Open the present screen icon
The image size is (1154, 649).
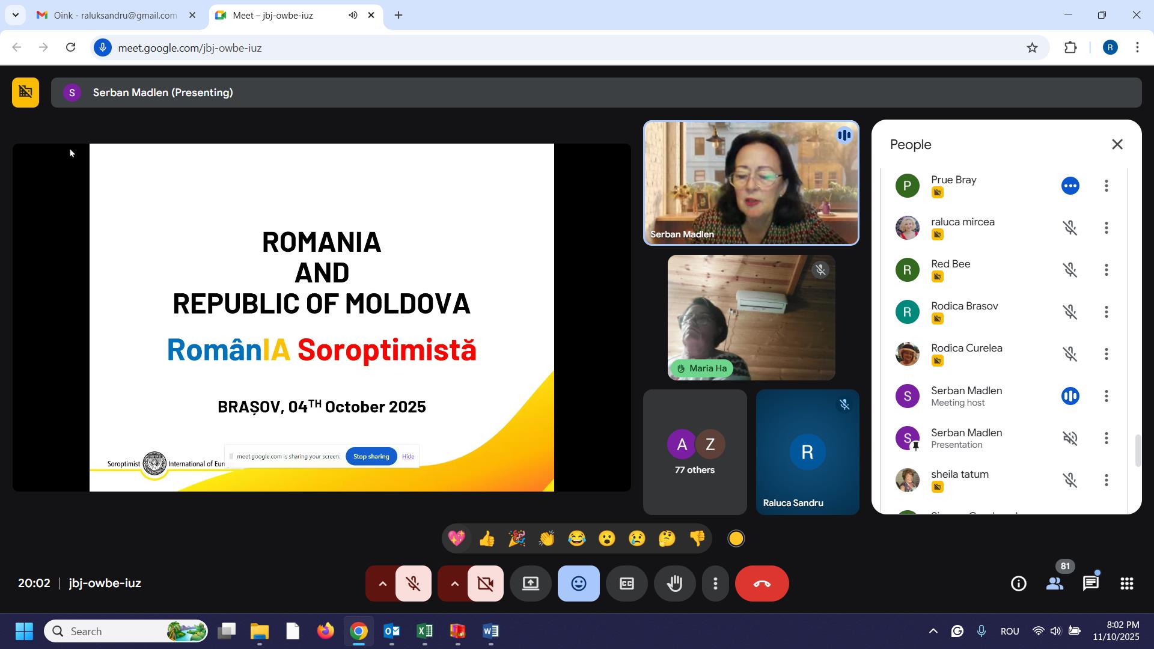click(530, 583)
